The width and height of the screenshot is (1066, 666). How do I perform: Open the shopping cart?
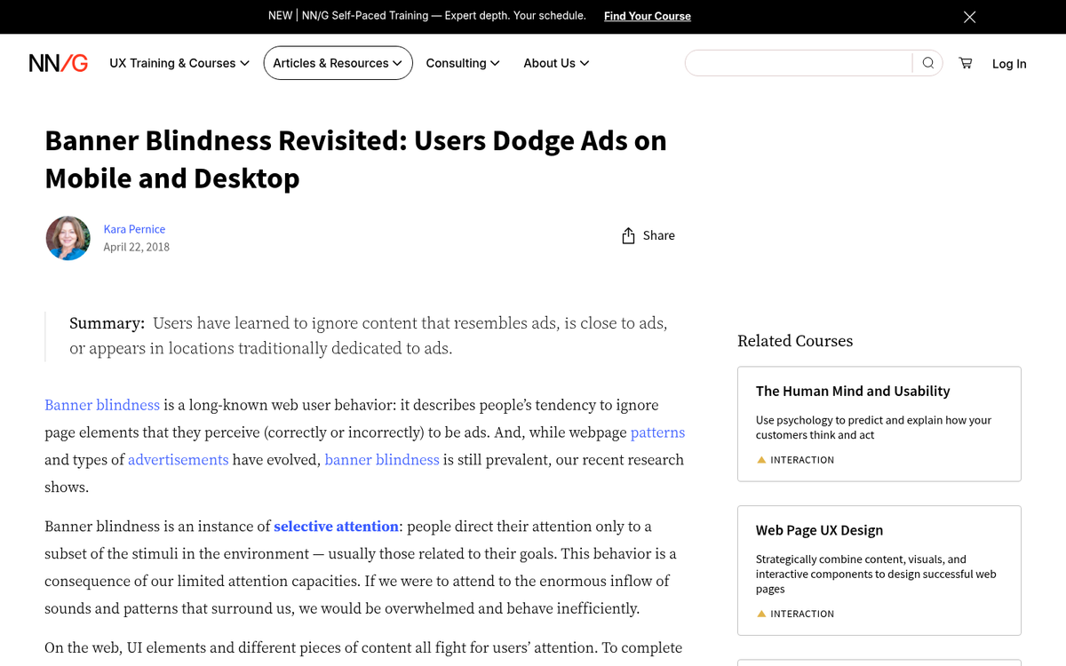click(x=965, y=62)
